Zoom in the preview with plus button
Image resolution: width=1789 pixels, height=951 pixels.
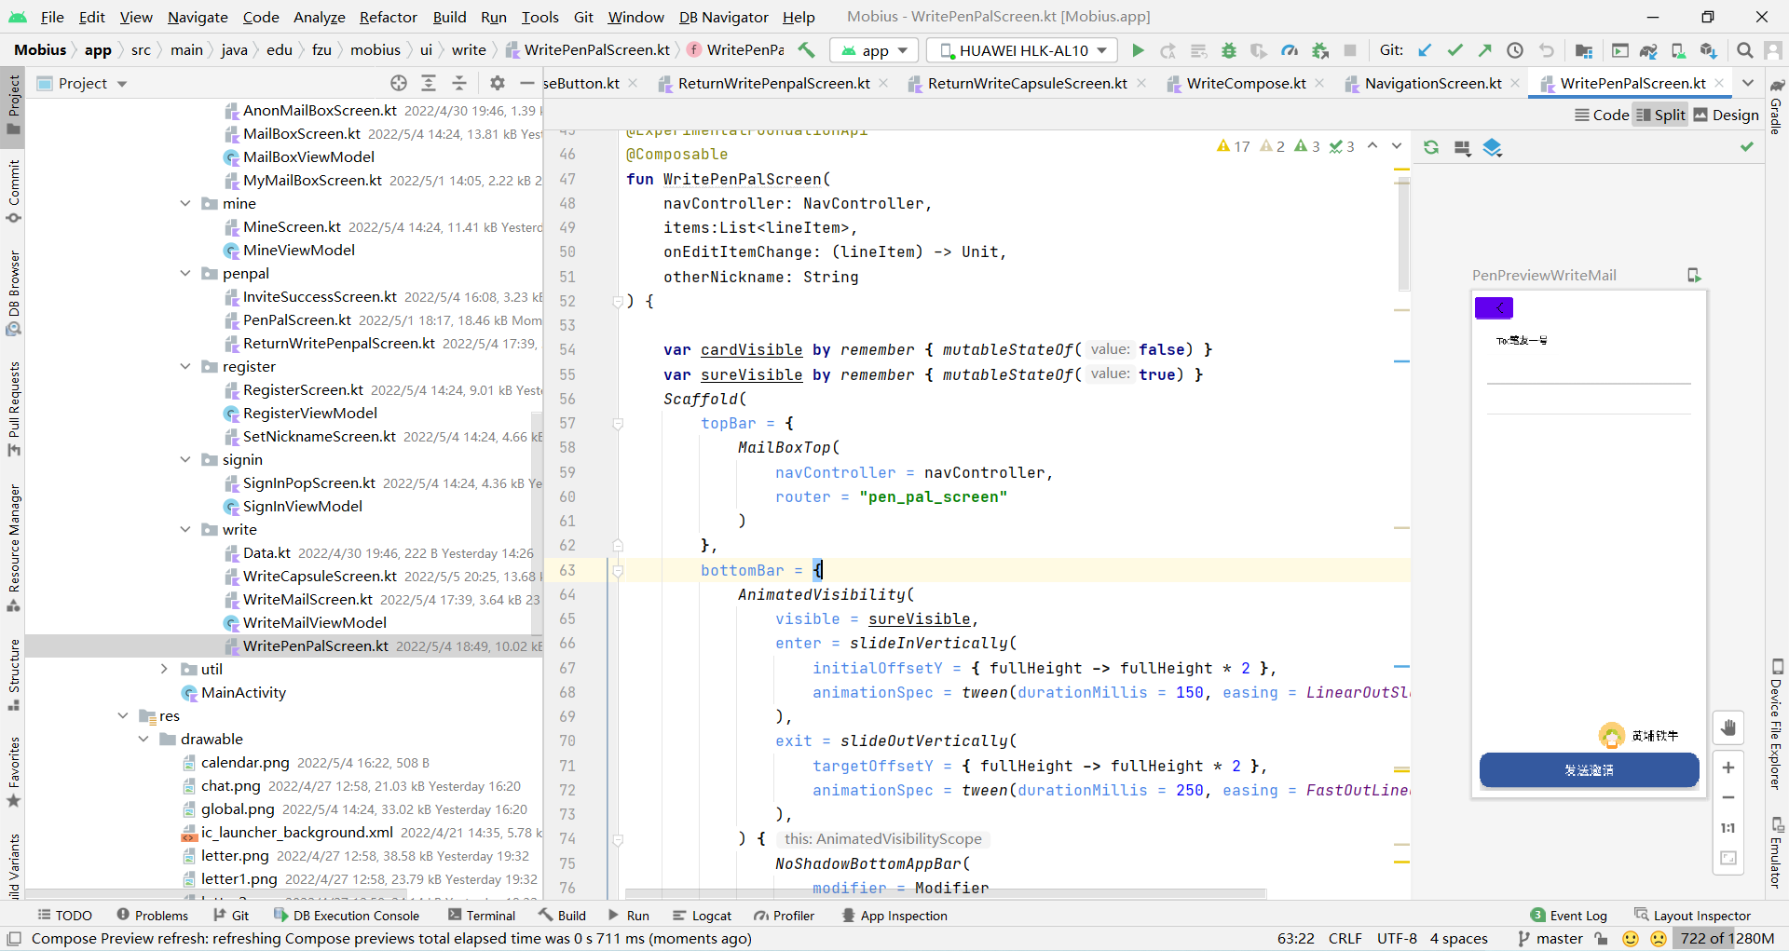1728,768
